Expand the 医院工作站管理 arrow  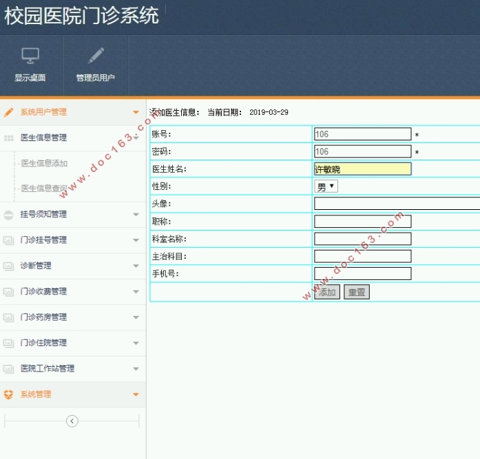(136, 369)
